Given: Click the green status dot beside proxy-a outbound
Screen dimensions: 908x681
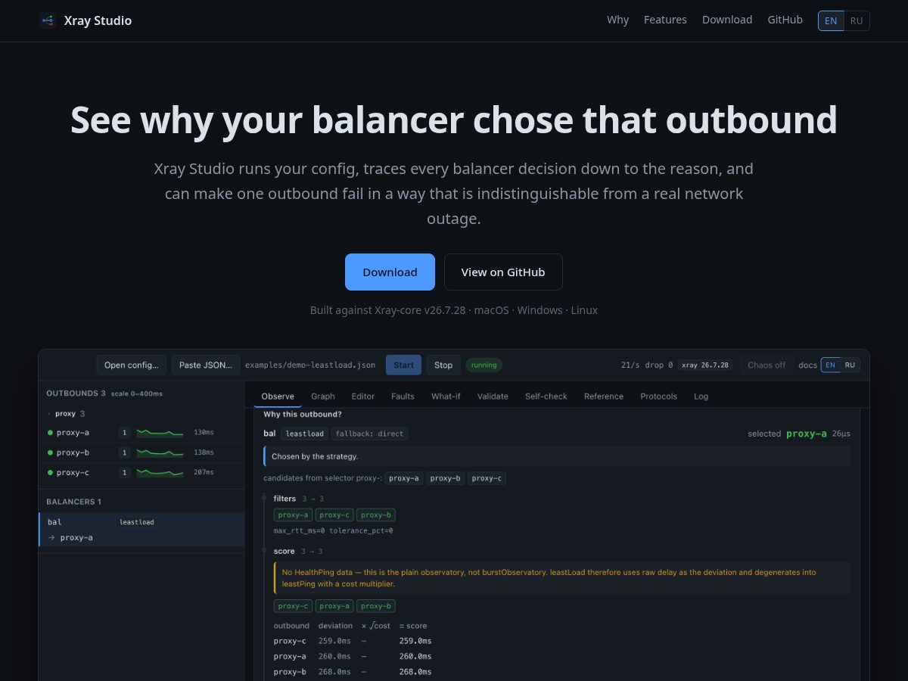Looking at the screenshot, I should coord(50,433).
